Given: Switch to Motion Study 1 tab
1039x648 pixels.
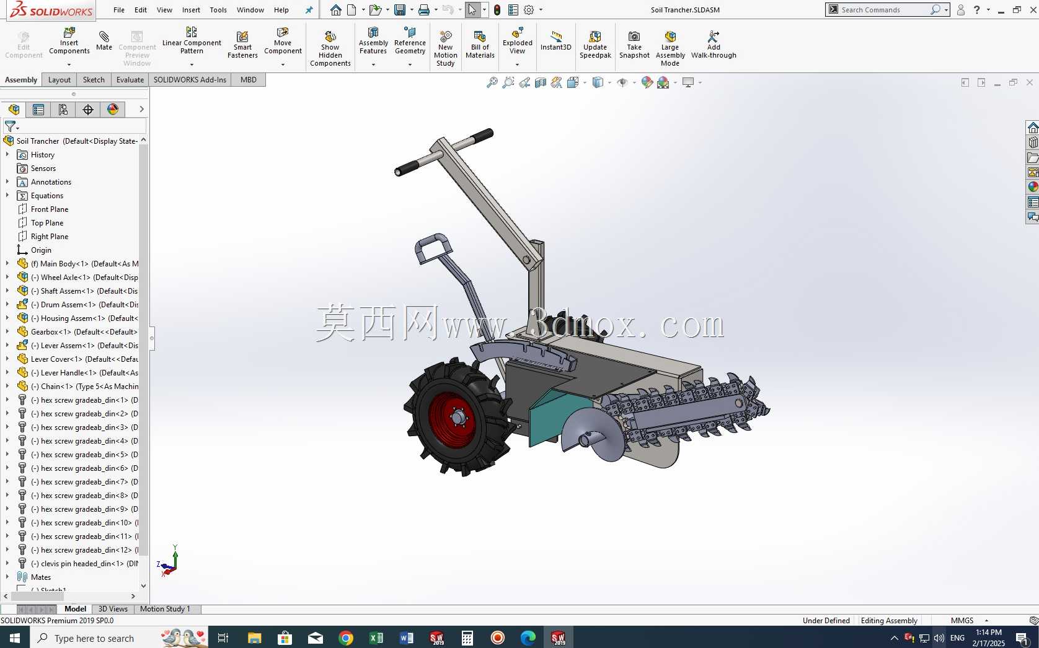Looking at the screenshot, I should (165, 609).
